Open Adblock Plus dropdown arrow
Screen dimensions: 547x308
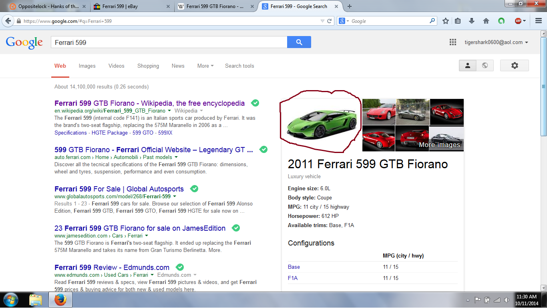point(524,21)
